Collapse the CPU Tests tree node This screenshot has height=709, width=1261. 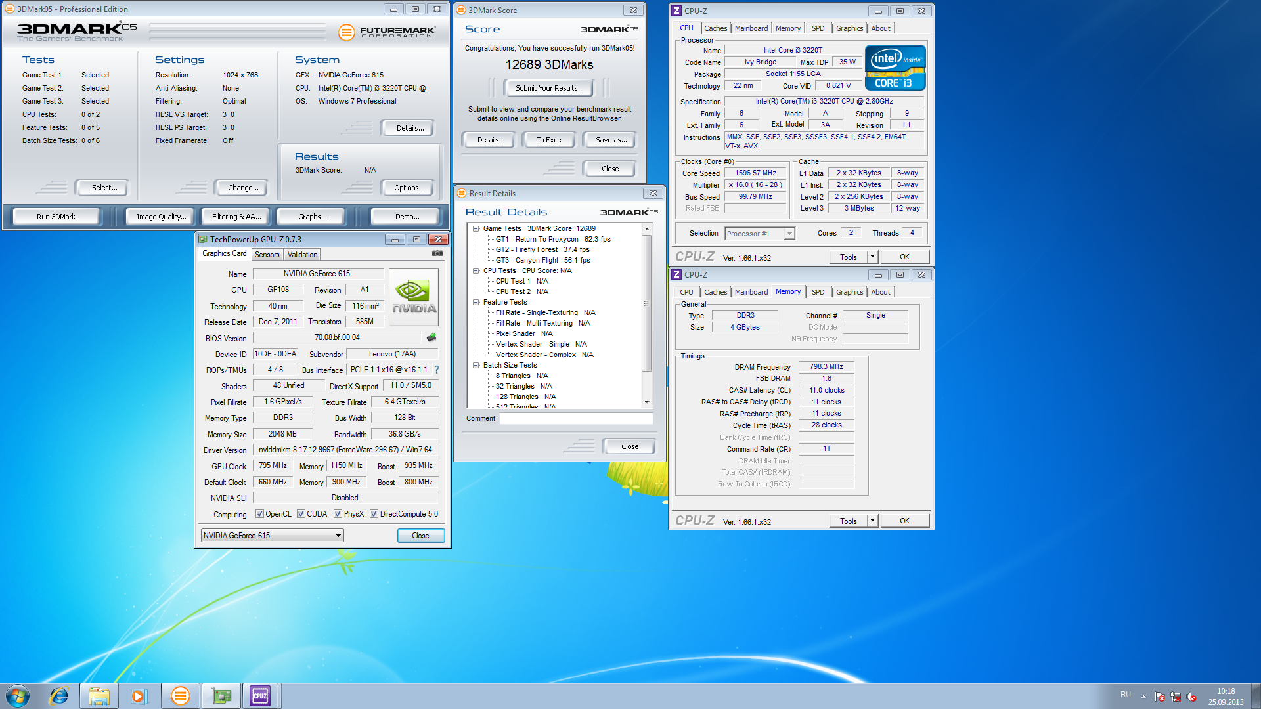pyautogui.click(x=476, y=271)
